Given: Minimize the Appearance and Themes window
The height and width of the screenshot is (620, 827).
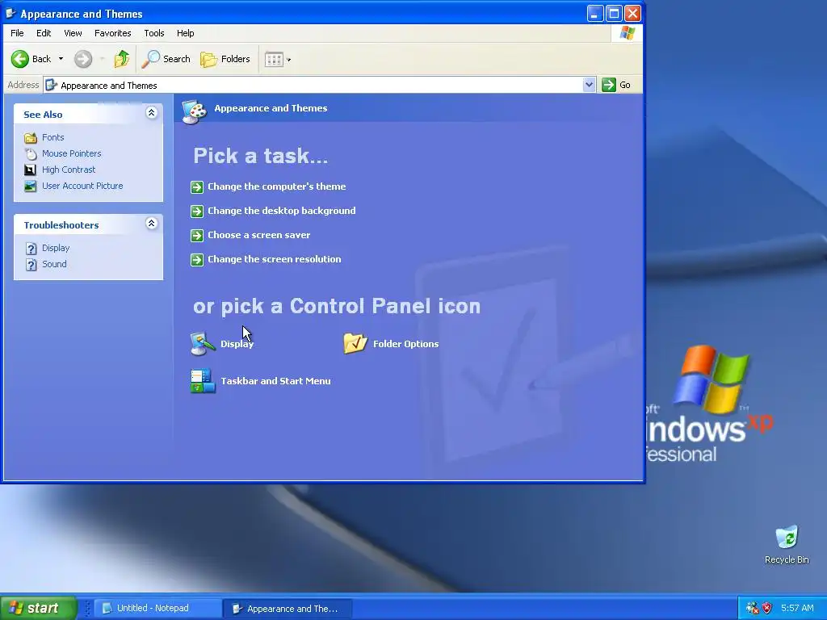Looking at the screenshot, I should (595, 13).
